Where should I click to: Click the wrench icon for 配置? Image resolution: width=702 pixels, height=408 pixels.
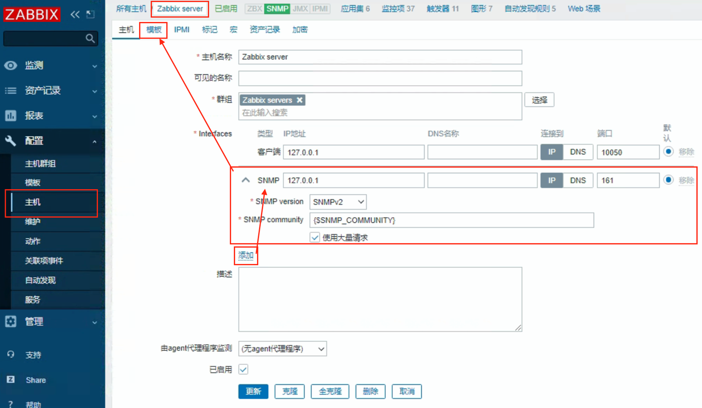point(11,141)
